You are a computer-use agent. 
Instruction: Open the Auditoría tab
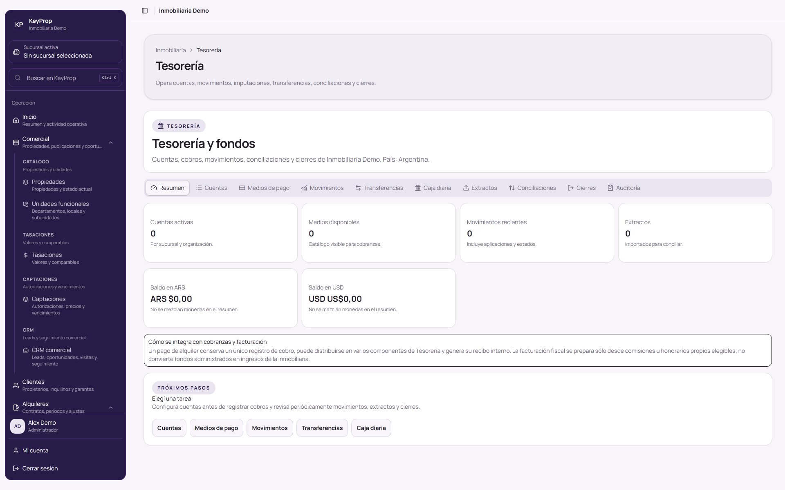624,188
